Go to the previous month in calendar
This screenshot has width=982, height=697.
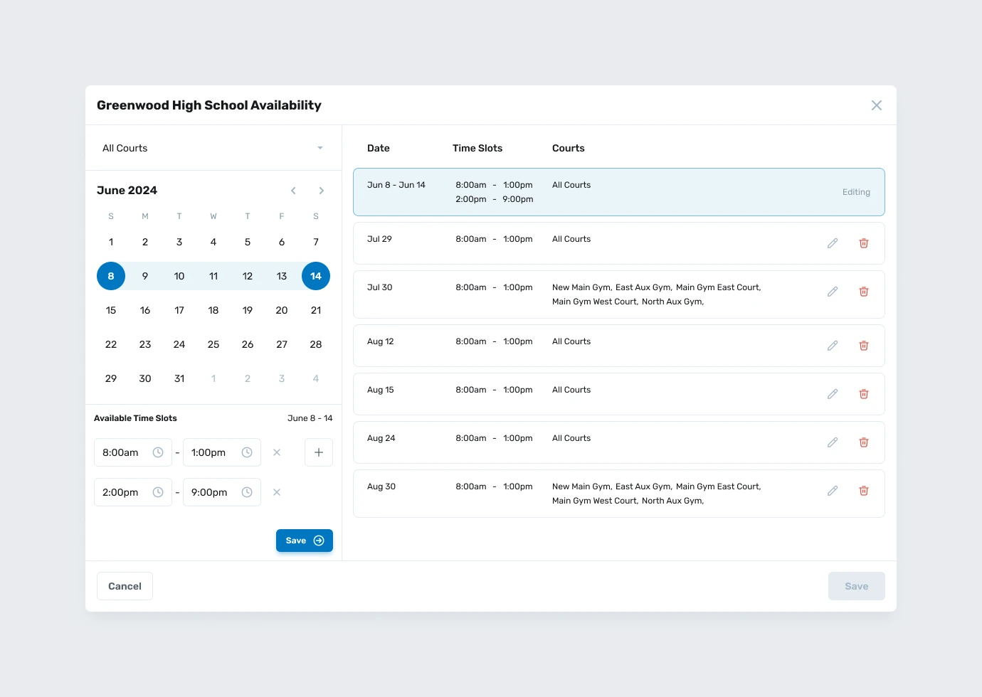pos(293,191)
